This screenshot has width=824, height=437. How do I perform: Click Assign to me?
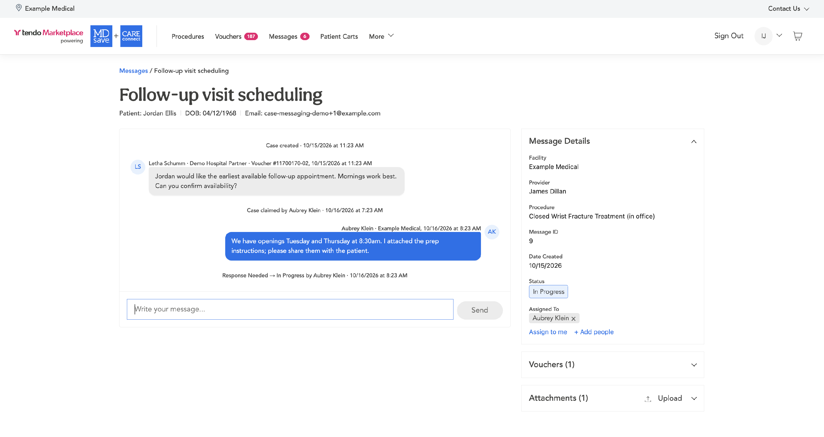click(x=548, y=332)
